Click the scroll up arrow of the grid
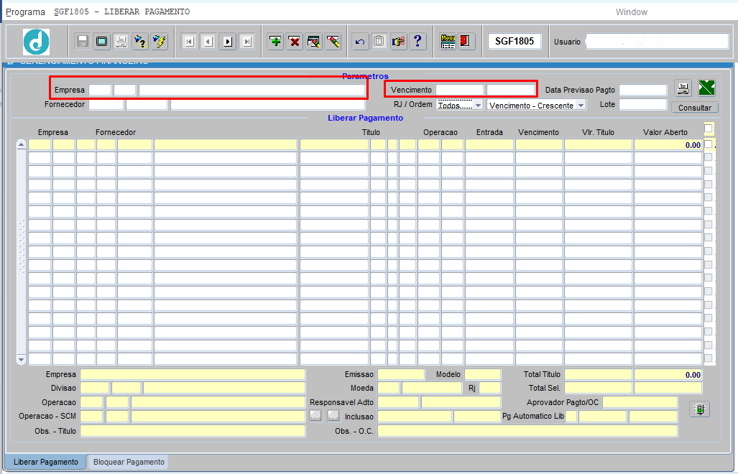738x474 pixels. tap(21, 144)
